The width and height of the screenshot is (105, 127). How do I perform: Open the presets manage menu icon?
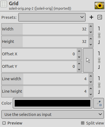100,17
